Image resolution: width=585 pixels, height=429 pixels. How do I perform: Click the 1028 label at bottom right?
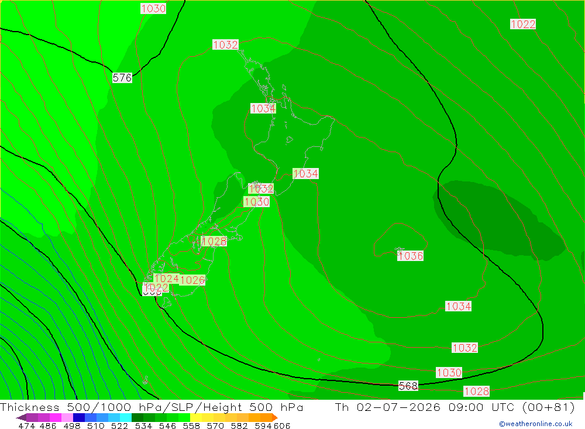(x=476, y=391)
